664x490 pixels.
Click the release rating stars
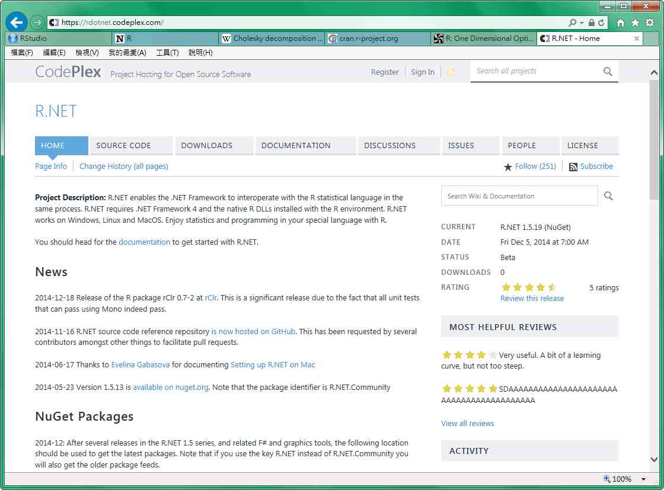tap(528, 287)
